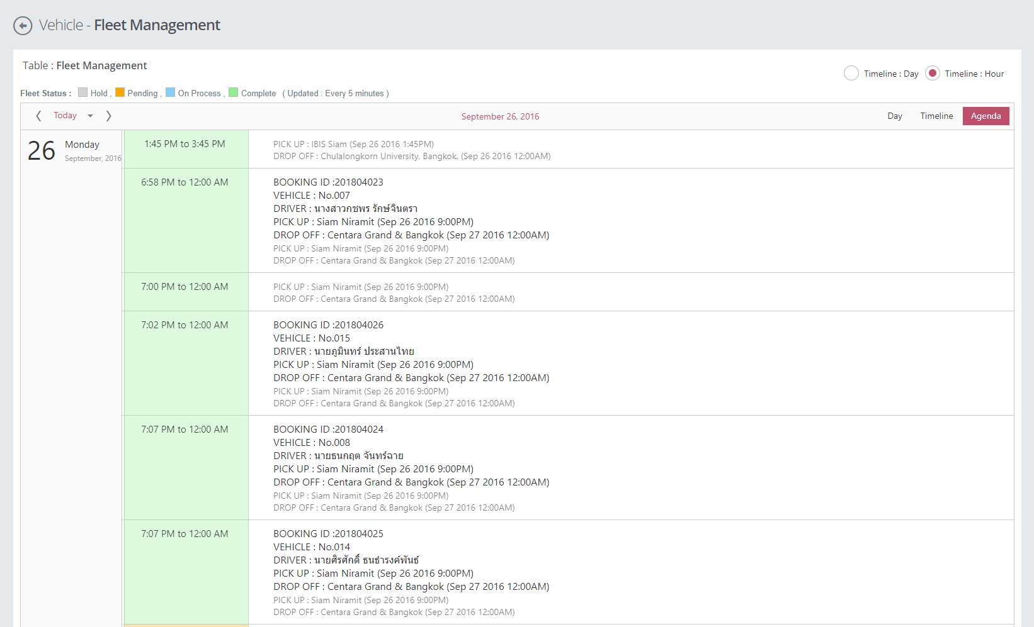Click the gray Hold status swatch
This screenshot has width=1034, height=627.
82,92
